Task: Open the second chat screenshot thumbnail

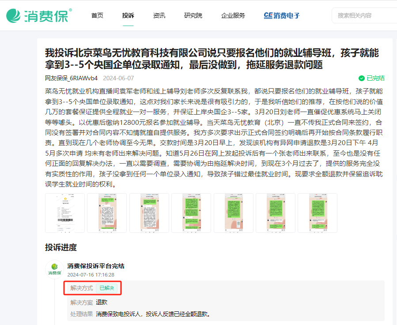Action: (x=107, y=213)
